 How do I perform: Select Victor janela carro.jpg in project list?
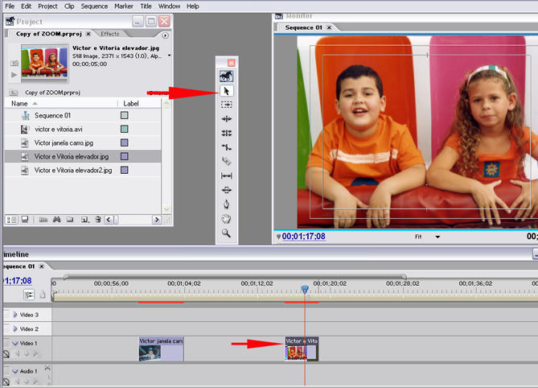[64, 142]
